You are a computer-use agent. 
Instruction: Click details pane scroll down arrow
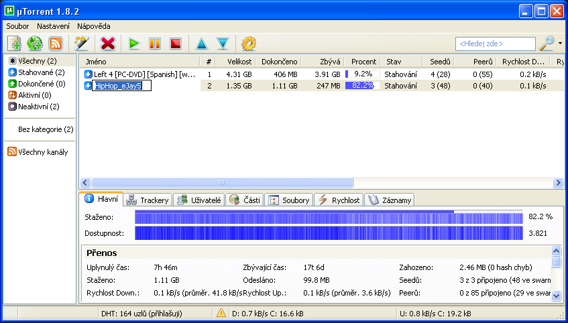(x=556, y=296)
